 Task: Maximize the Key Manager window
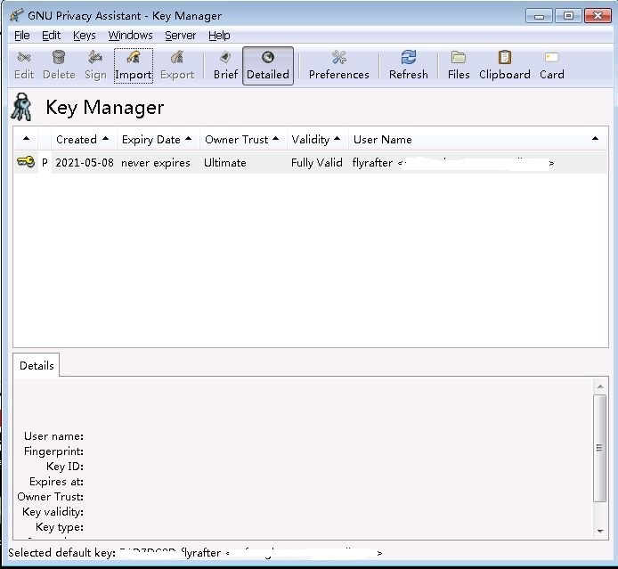pyautogui.click(x=568, y=16)
